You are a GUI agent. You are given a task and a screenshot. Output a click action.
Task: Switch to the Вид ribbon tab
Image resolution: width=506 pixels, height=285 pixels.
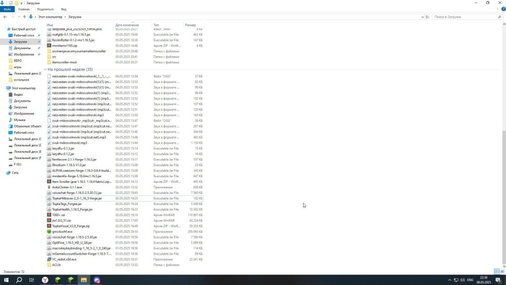click(64, 9)
